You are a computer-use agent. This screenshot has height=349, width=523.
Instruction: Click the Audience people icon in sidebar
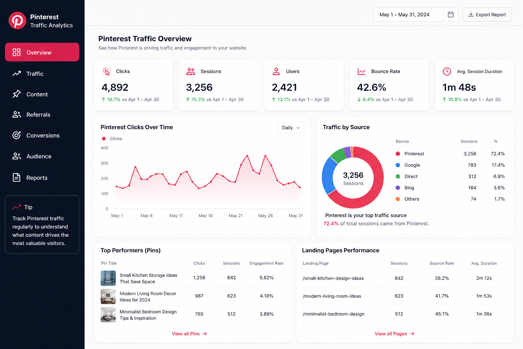(x=17, y=156)
